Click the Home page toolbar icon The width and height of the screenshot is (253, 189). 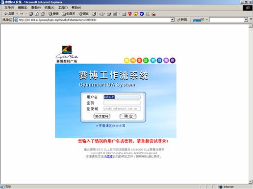point(43,14)
